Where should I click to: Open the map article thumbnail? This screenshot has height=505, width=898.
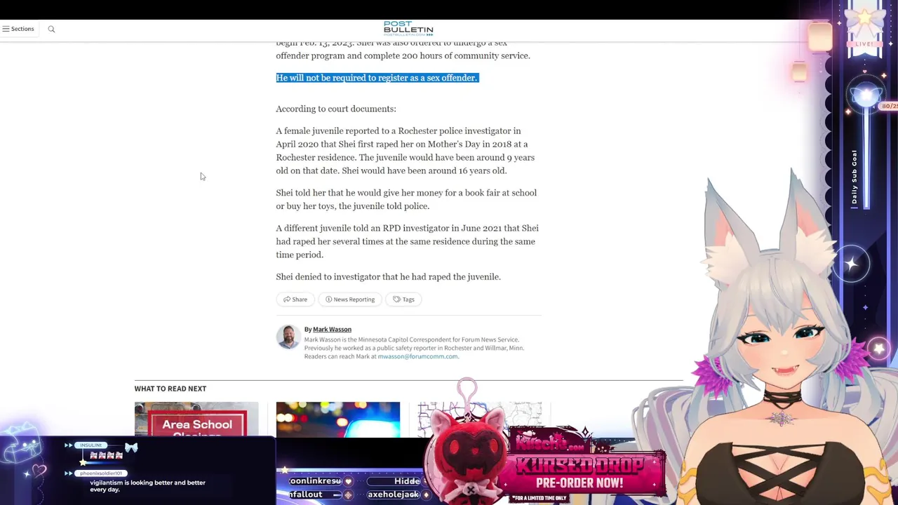tap(479, 419)
